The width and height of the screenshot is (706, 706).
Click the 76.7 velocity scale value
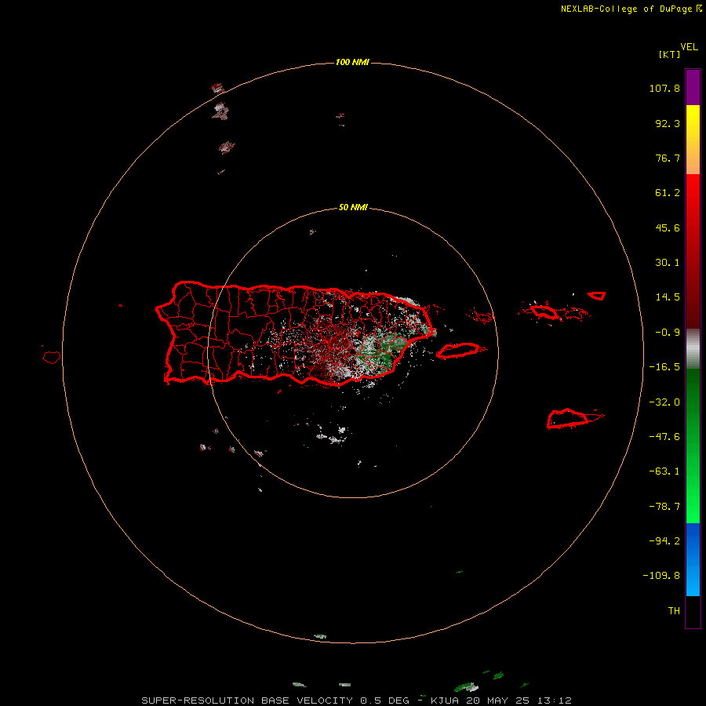[668, 158]
